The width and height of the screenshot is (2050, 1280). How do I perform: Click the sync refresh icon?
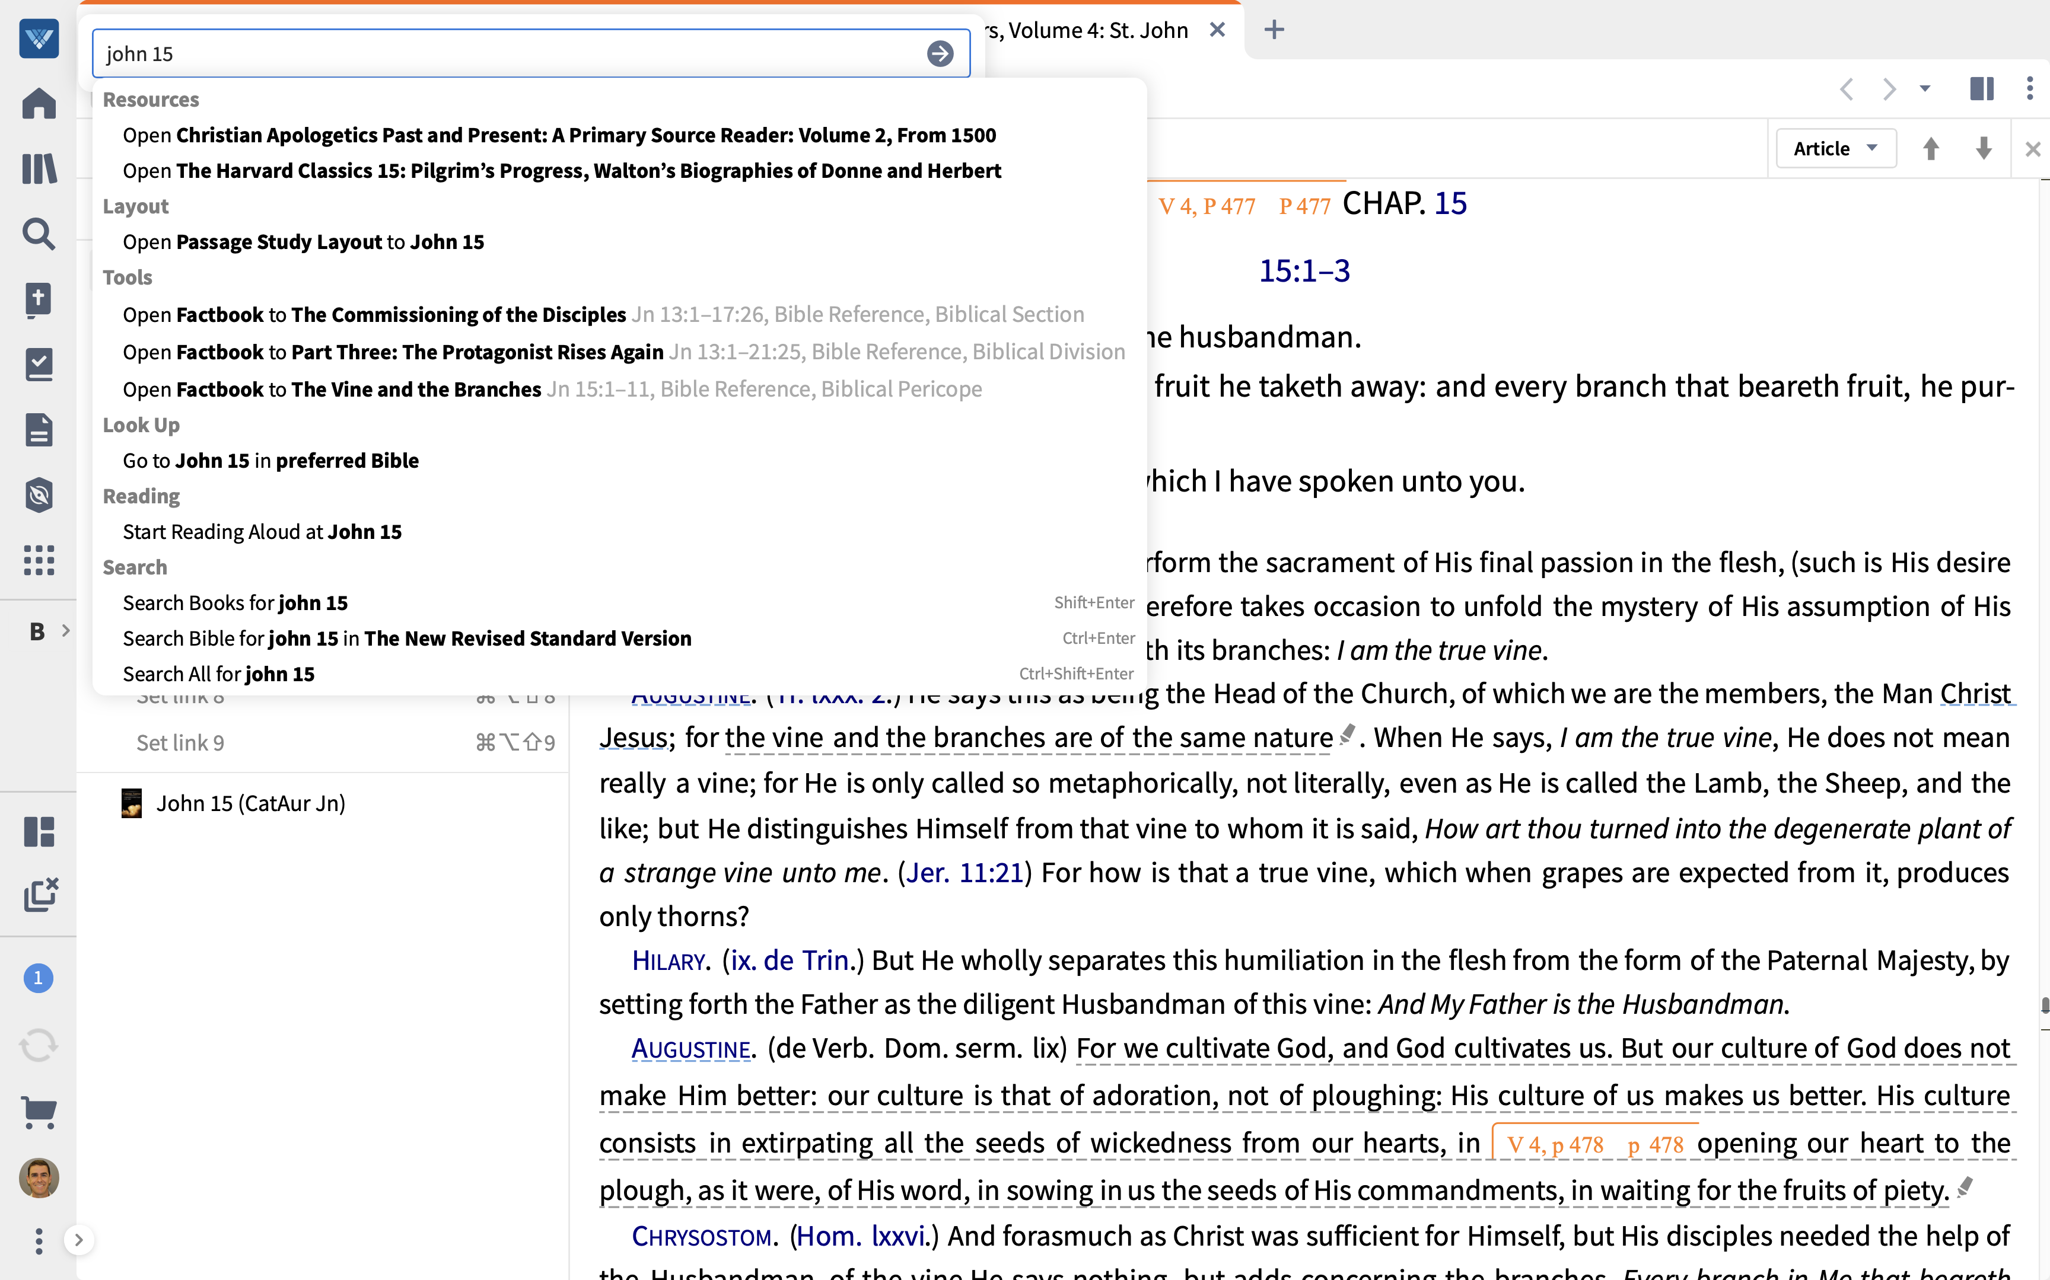click(x=38, y=1045)
